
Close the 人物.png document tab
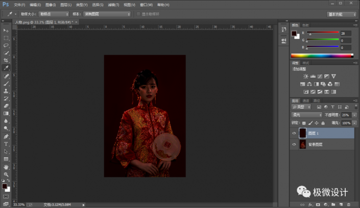click(x=76, y=22)
